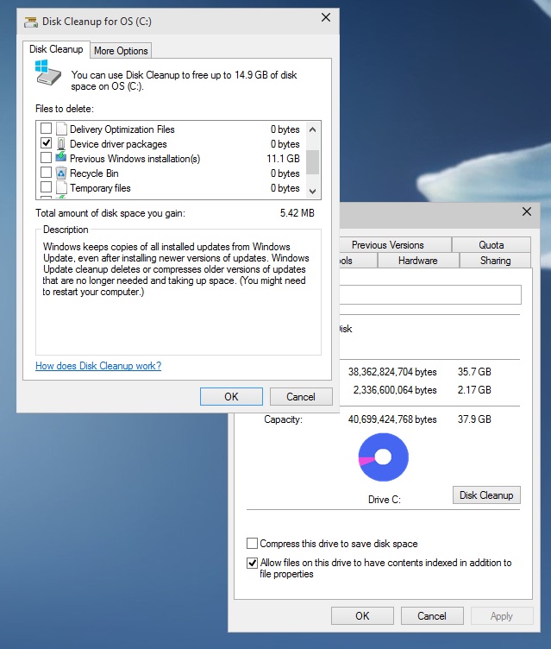This screenshot has width=551, height=649.
Task: Click the 2,336,600,064 bytes value
Action: 395,390
